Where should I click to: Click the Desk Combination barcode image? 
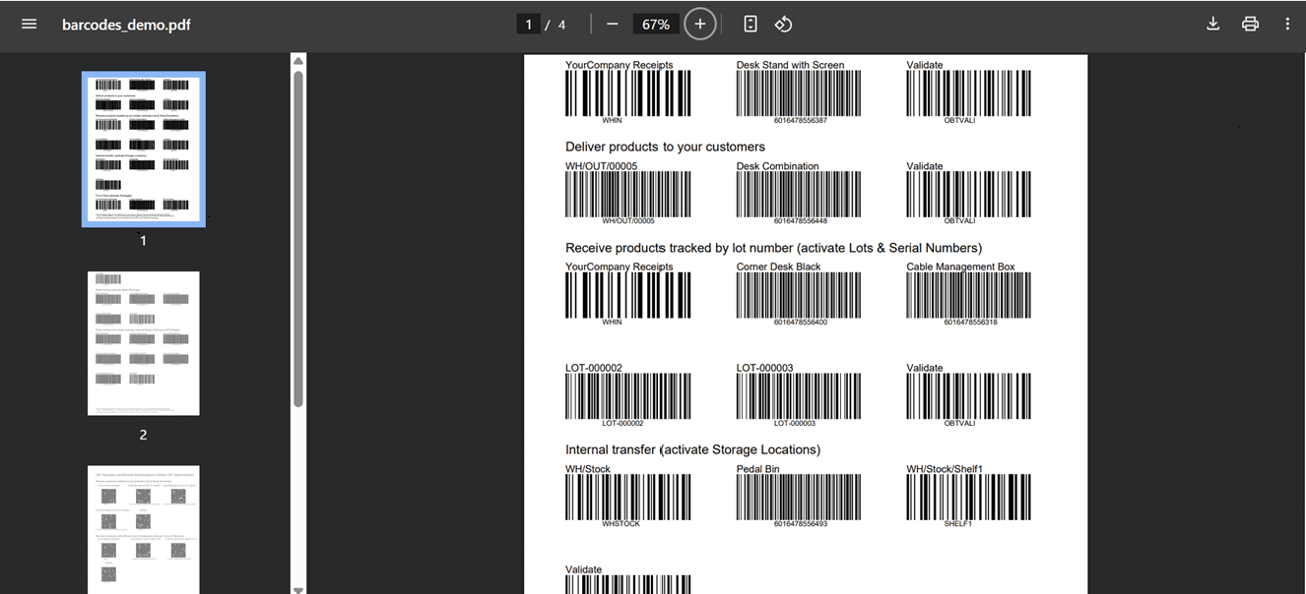point(799,195)
